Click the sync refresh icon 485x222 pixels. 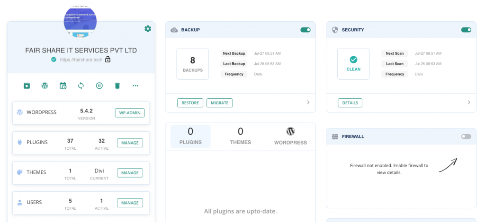pyautogui.click(x=81, y=85)
